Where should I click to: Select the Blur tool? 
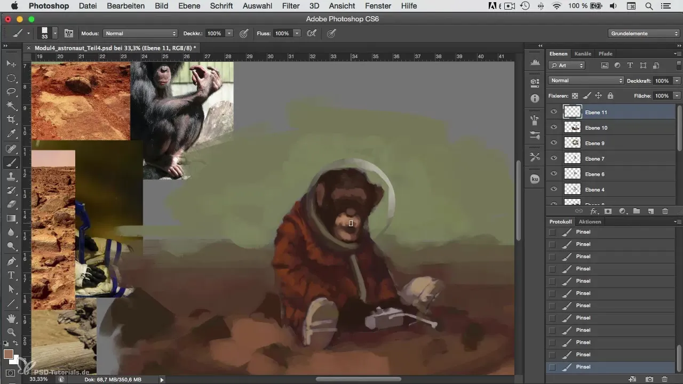point(11,232)
